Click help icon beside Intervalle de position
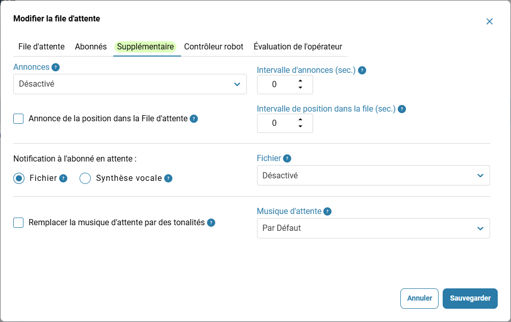 click(x=402, y=109)
